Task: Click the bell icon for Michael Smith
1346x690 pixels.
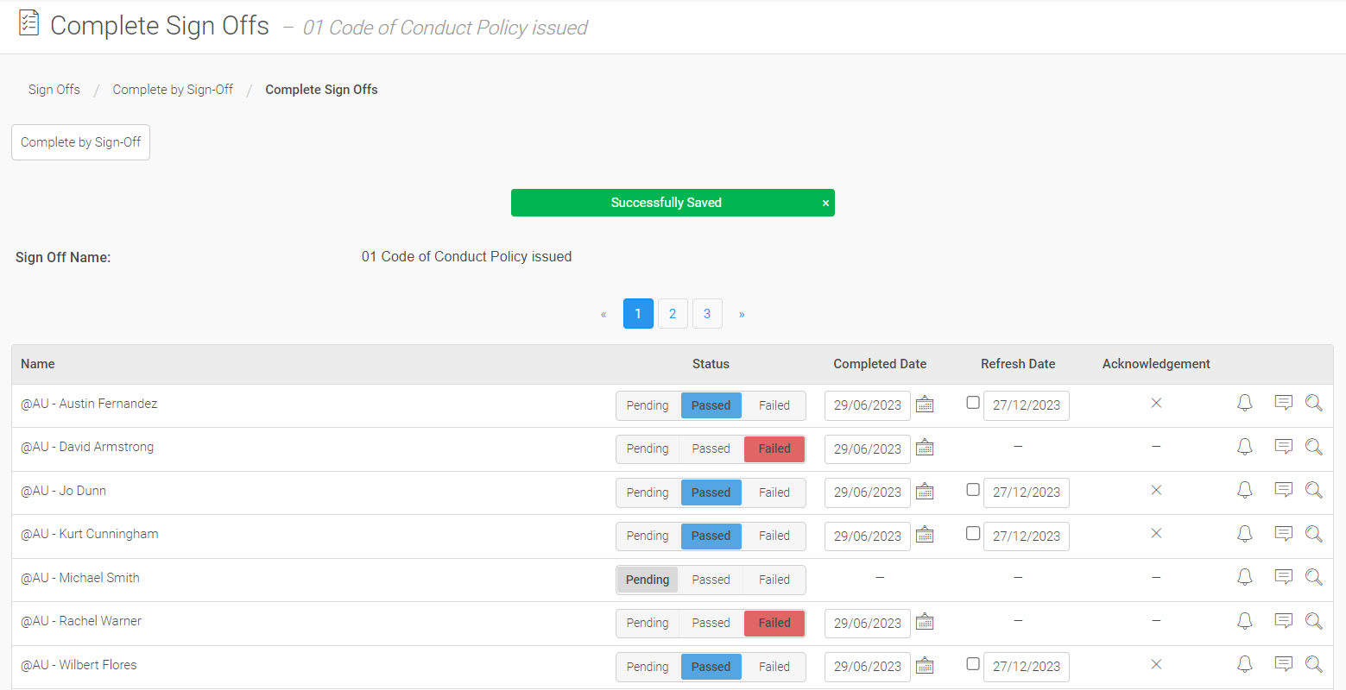Action: [x=1244, y=577]
